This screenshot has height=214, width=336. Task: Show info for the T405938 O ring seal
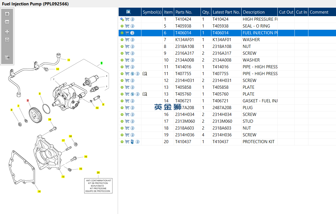coord(132,26)
